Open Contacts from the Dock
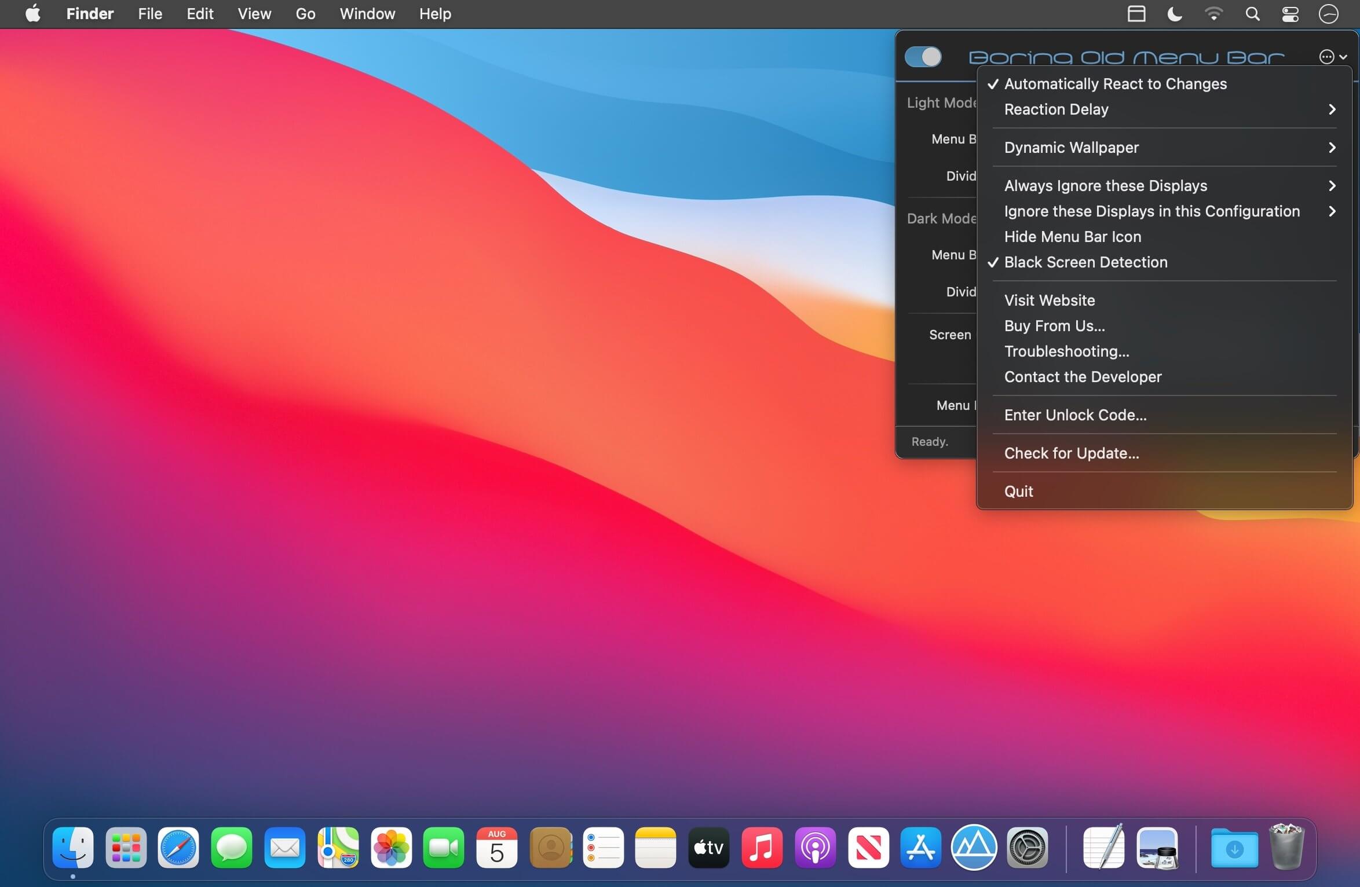 551,848
